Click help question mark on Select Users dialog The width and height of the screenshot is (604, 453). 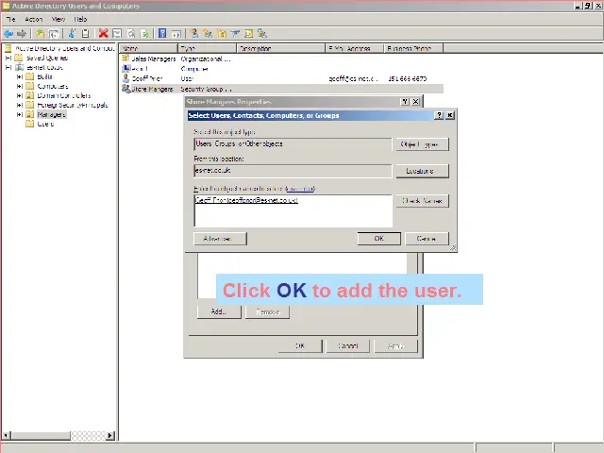coord(439,115)
